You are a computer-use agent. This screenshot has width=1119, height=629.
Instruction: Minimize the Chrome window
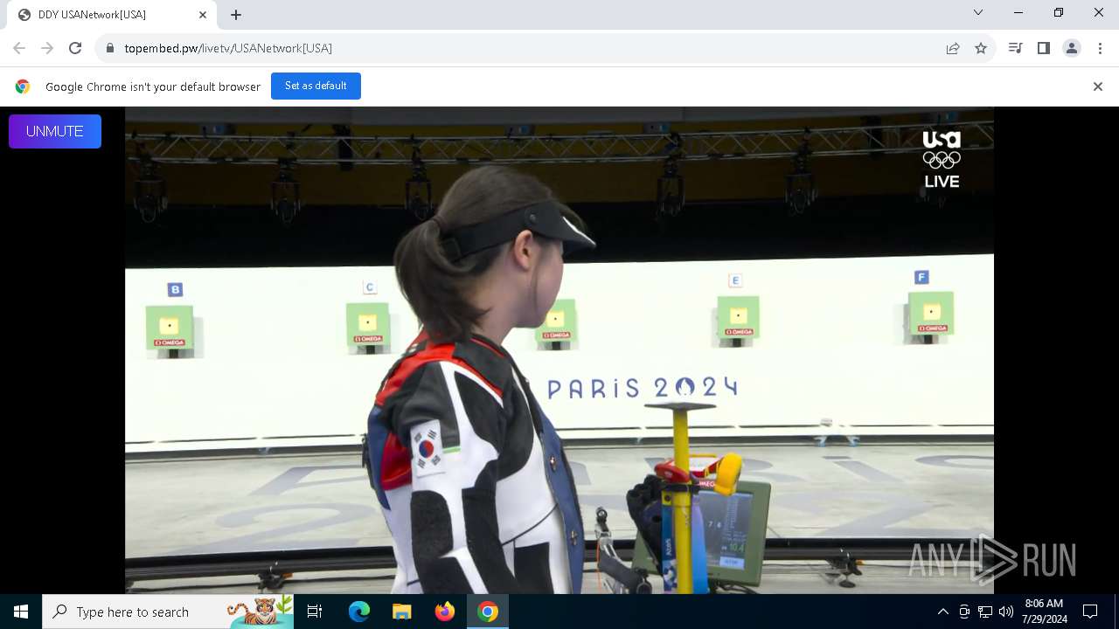point(1018,12)
